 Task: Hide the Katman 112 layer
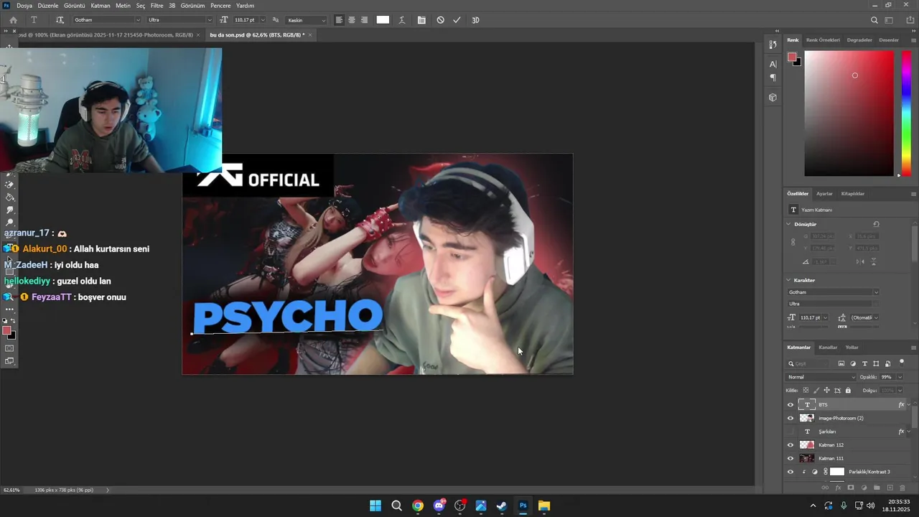point(790,444)
